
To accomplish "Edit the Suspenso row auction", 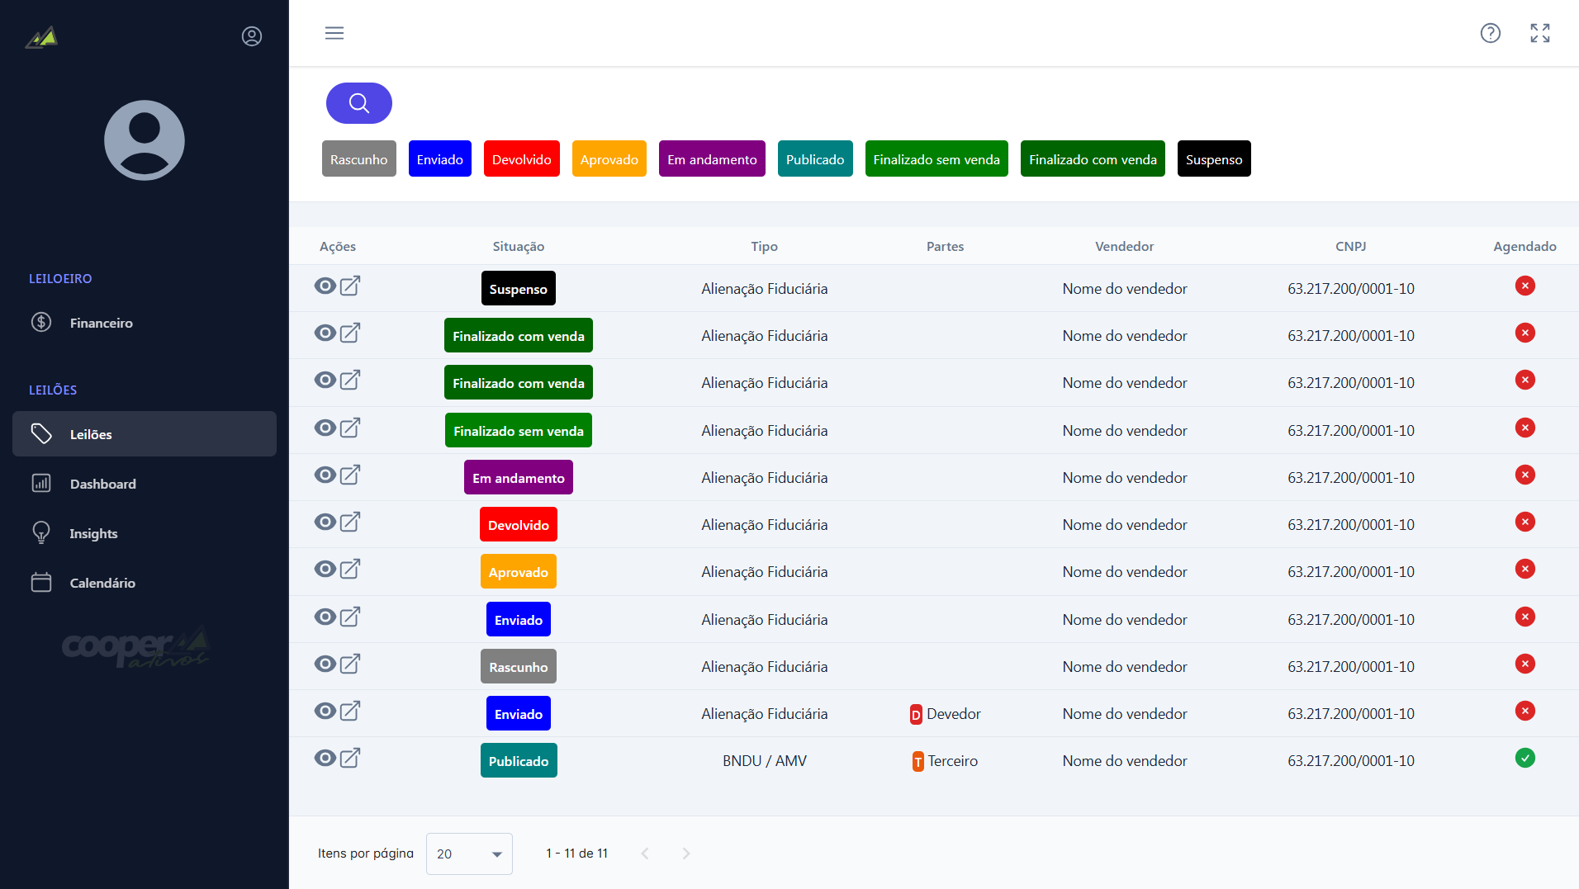I will click(x=350, y=286).
